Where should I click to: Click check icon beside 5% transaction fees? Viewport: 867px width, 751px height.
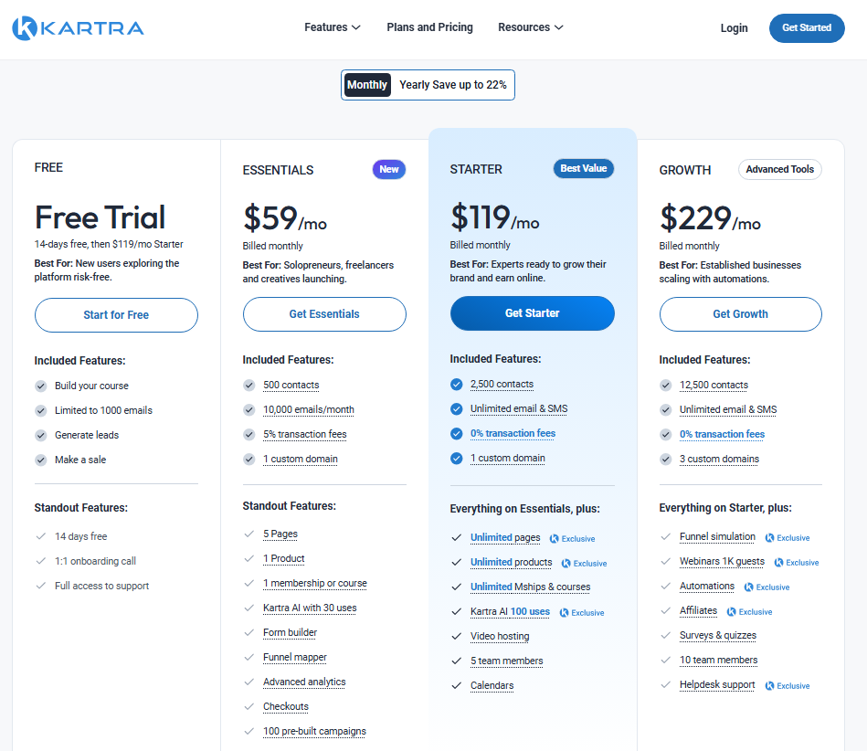click(249, 434)
